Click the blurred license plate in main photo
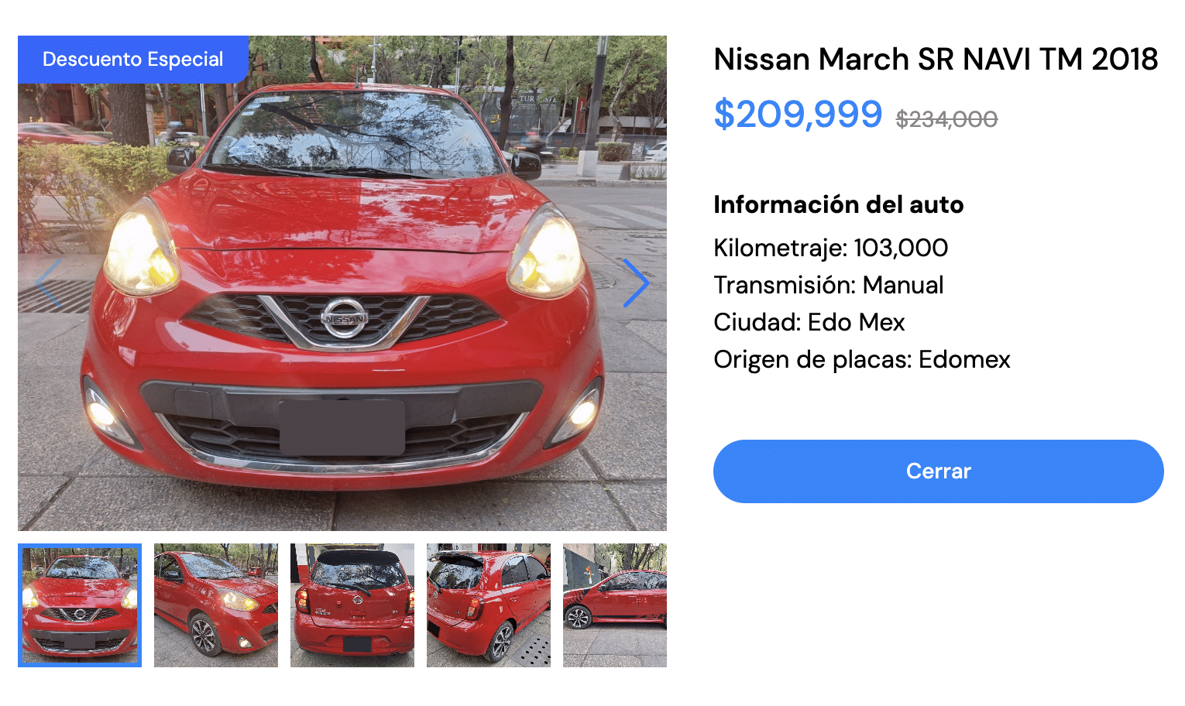 tap(342, 427)
